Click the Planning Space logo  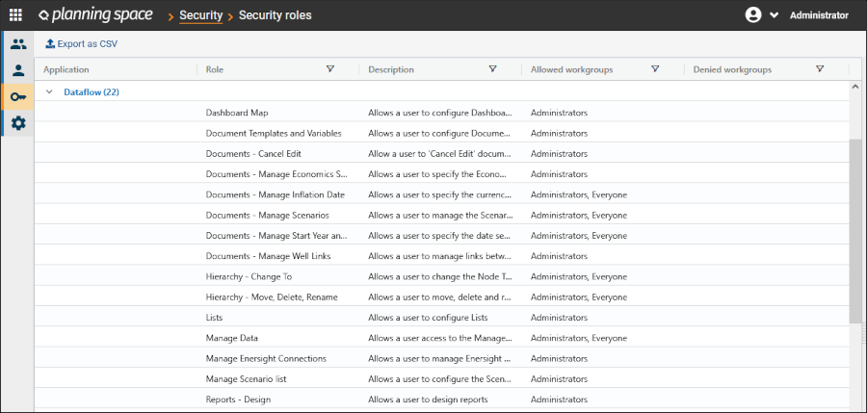pos(98,15)
